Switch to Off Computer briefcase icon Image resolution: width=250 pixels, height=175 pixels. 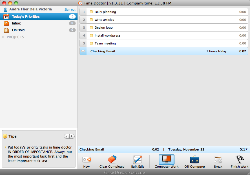(x=195, y=160)
